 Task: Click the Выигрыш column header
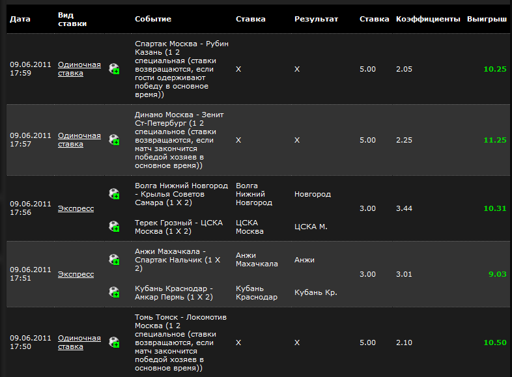click(487, 19)
